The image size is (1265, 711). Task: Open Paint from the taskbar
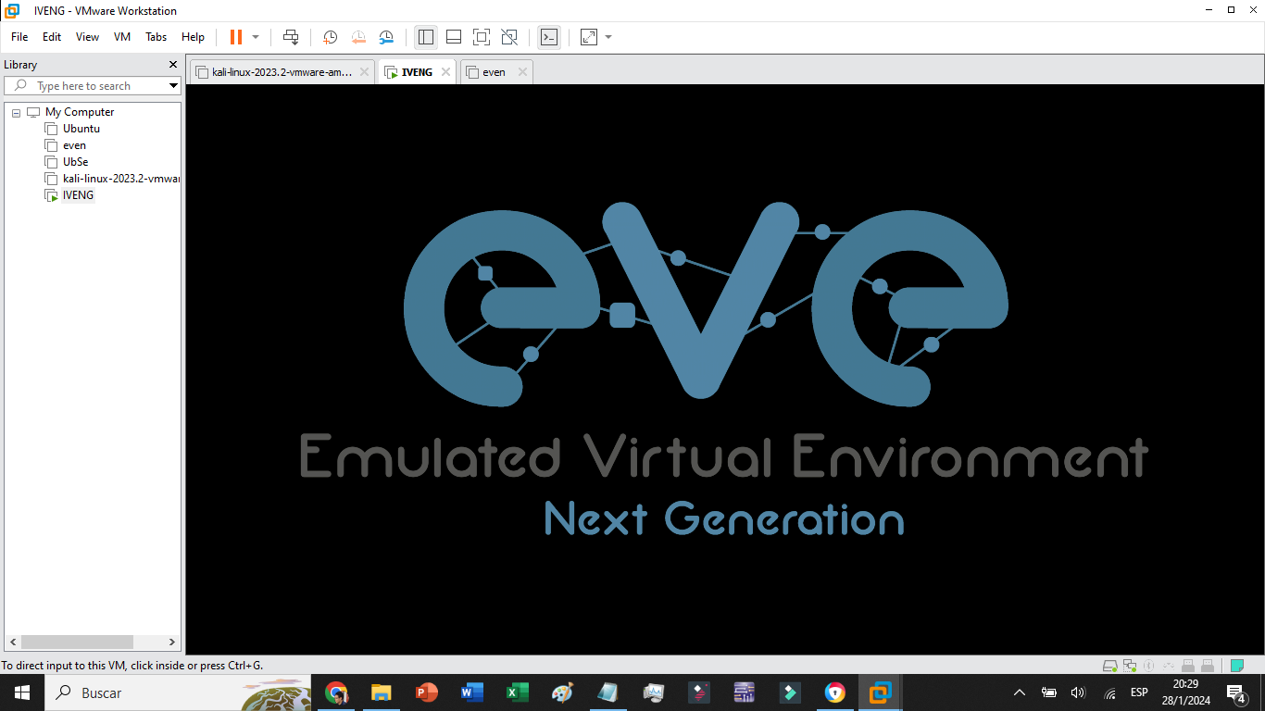pyautogui.click(x=562, y=692)
